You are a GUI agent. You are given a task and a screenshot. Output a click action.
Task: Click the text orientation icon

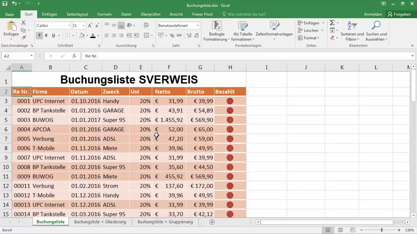(x=129, y=25)
